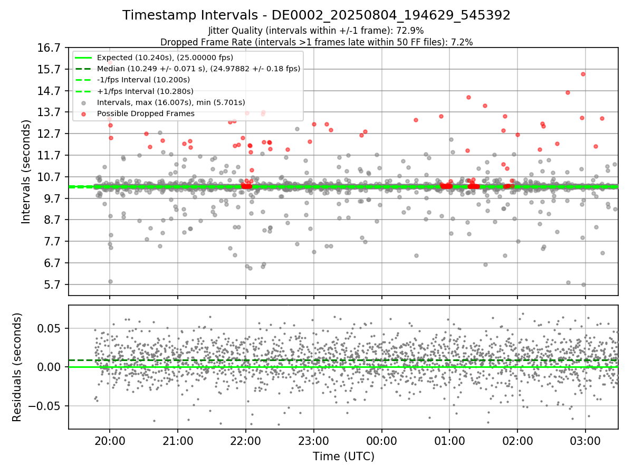
Task: Click x-axis tick label '00:00'
Action: tap(381, 441)
